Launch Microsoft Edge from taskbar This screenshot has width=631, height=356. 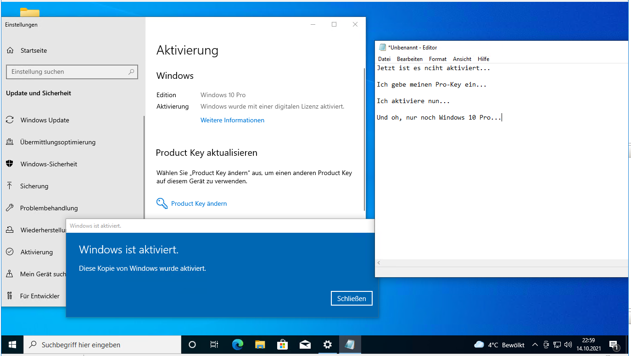coord(237,345)
